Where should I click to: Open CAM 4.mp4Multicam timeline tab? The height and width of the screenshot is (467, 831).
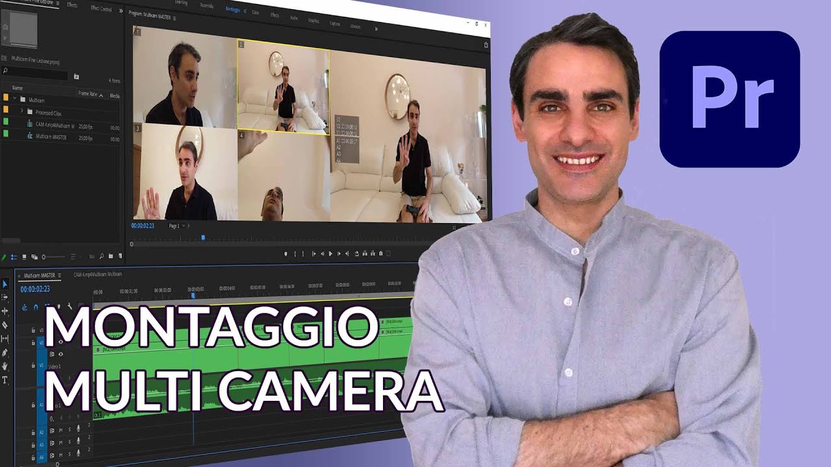click(98, 274)
